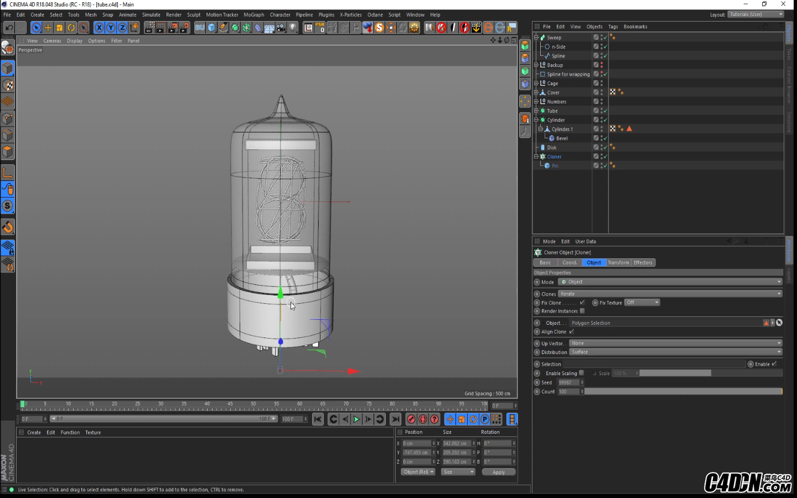Expand the Backup object tree node
This screenshot has width=797, height=498.
tap(536, 65)
